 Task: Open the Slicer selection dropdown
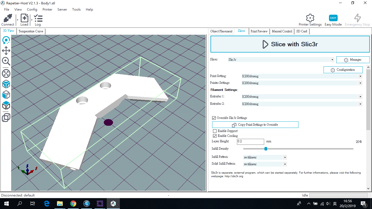332,60
